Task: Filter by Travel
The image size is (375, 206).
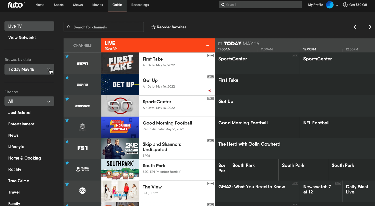Action: [x=14, y=192]
